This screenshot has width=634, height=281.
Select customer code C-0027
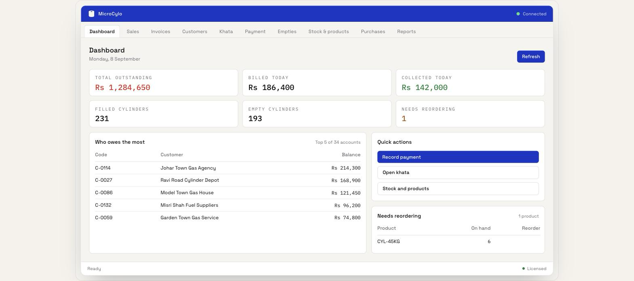click(104, 180)
